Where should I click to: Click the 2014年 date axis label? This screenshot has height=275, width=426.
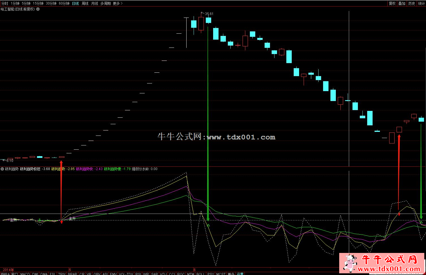pyautogui.click(x=8, y=270)
